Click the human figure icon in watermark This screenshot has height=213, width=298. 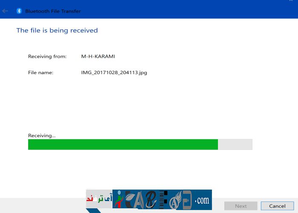[x=119, y=199]
